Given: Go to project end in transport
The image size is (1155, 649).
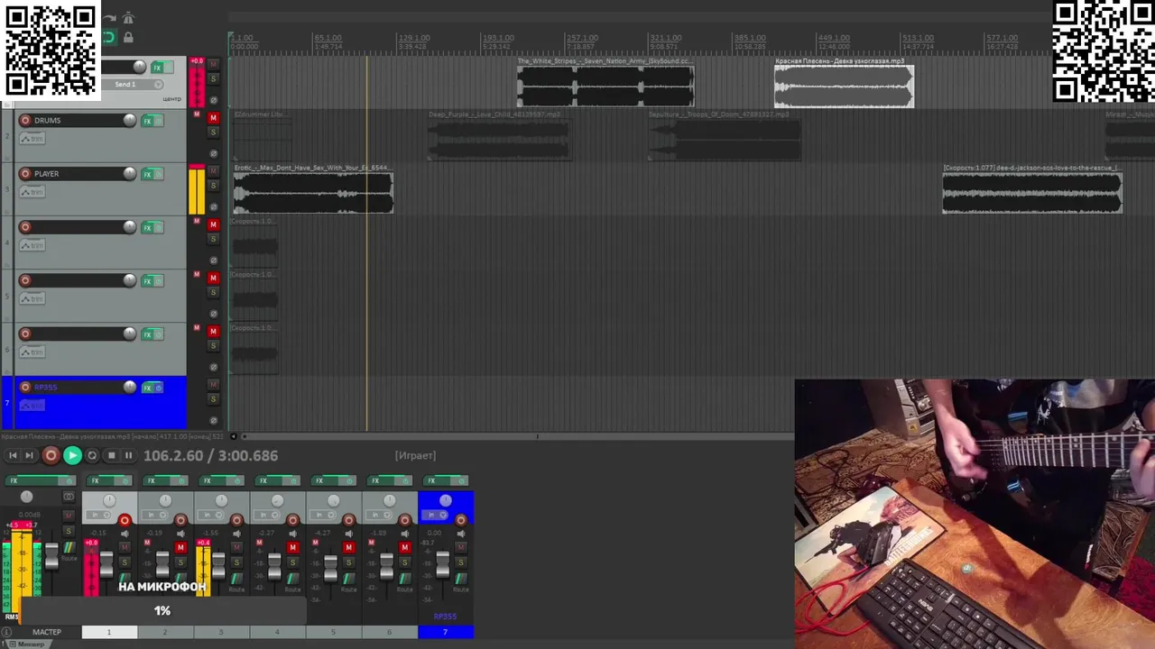Looking at the screenshot, I should coord(29,456).
